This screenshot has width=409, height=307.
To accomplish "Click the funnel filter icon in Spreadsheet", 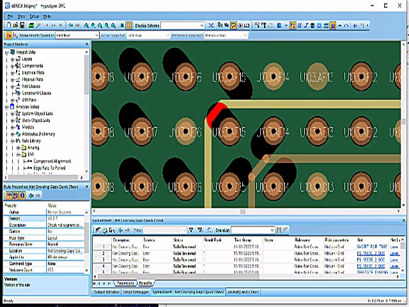I will (x=191, y=230).
